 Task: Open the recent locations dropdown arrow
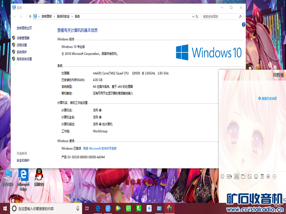[25, 16]
